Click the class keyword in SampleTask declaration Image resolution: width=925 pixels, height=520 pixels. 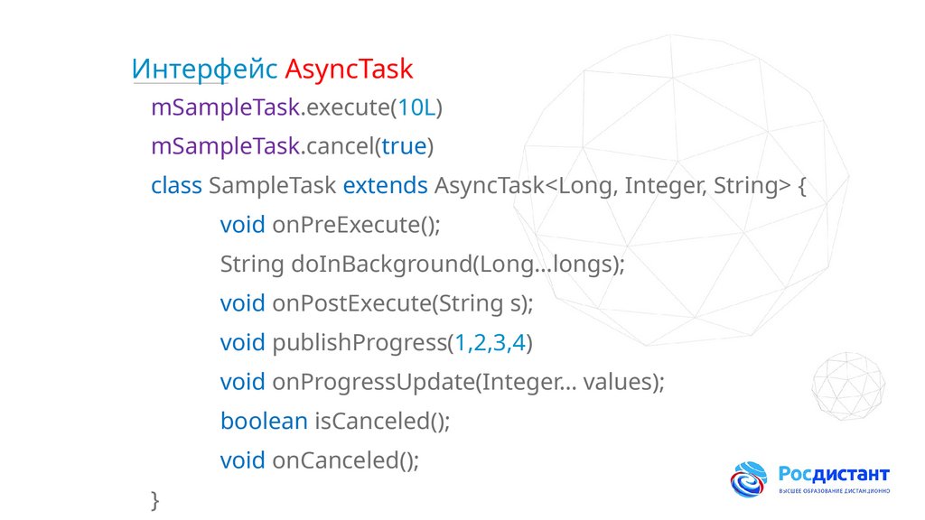click(176, 186)
